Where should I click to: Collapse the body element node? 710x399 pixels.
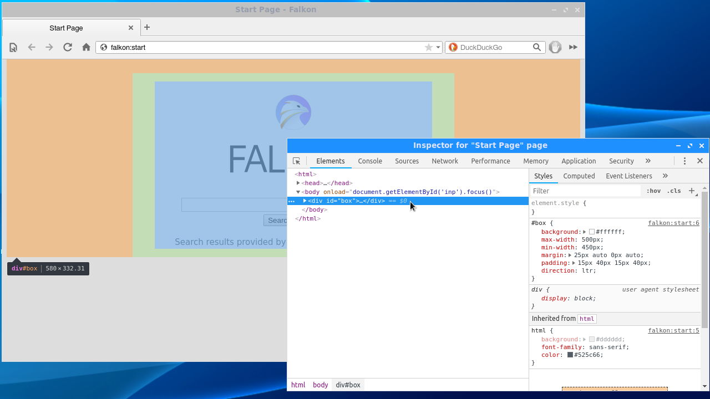pos(298,192)
